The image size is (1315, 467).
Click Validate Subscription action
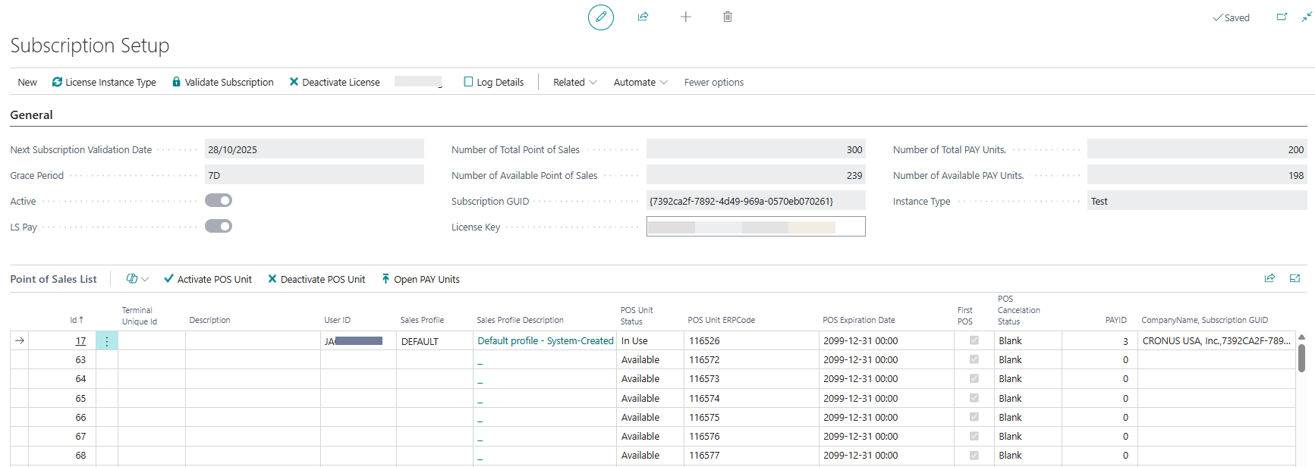point(222,82)
